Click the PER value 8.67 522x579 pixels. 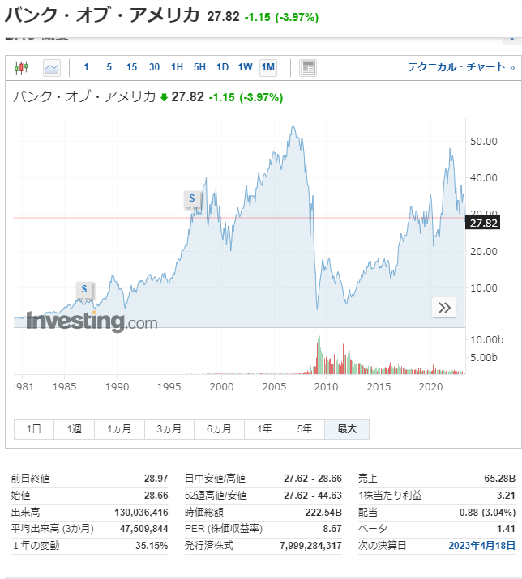pos(332,529)
